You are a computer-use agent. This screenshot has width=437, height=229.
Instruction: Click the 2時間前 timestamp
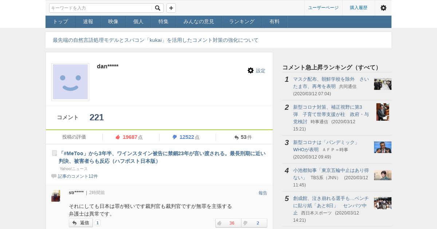pyautogui.click(x=97, y=193)
